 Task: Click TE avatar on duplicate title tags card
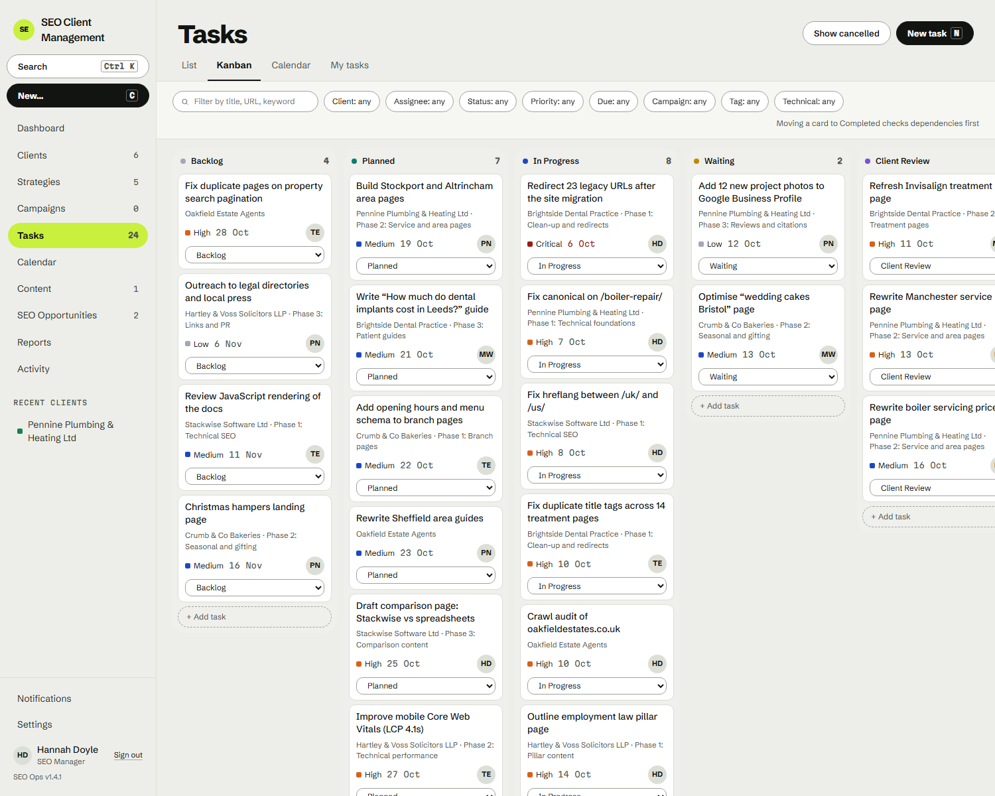pos(657,564)
